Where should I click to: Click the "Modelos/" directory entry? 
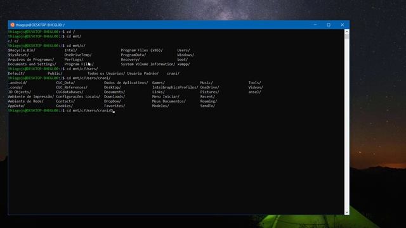[x=160, y=106]
